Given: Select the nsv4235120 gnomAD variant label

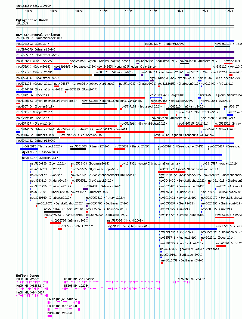Looking at the screenshot, I should pyautogui.click(x=188, y=169).
